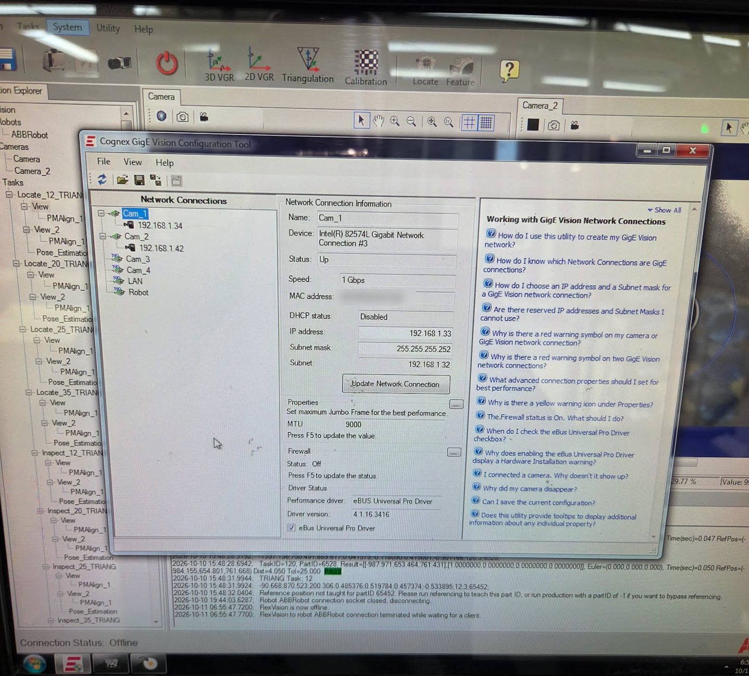The image size is (749, 676).
Task: Open the 3D VGR tool
Action: [219, 66]
